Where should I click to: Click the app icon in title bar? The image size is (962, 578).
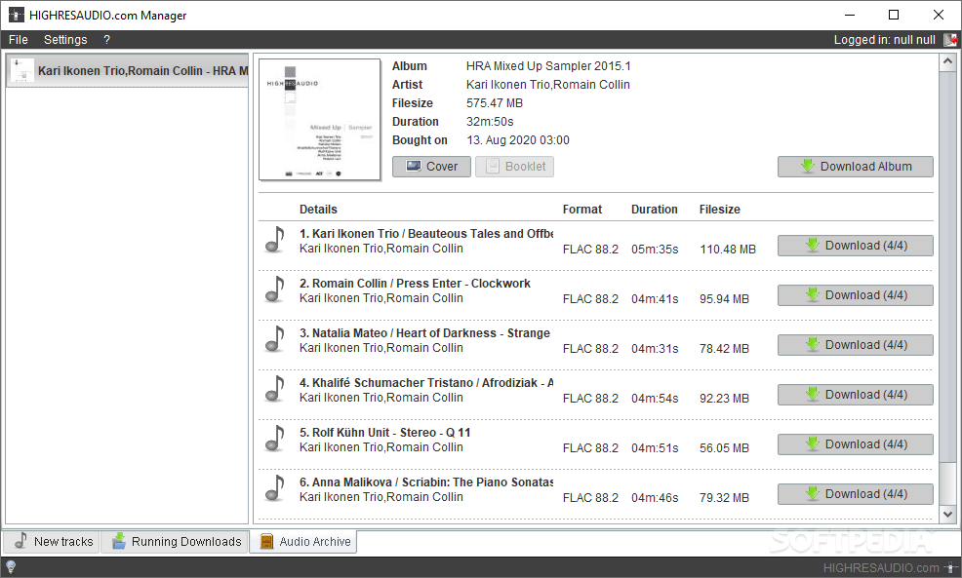tap(16, 16)
